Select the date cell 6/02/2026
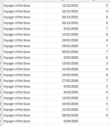Screen dimensions: 110x126 tap(62, 57)
